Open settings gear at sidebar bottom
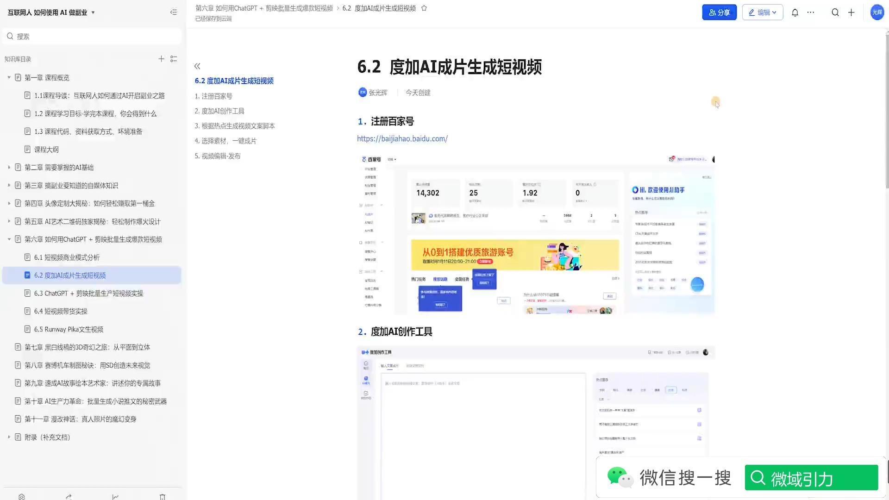The width and height of the screenshot is (889, 500). click(x=21, y=497)
